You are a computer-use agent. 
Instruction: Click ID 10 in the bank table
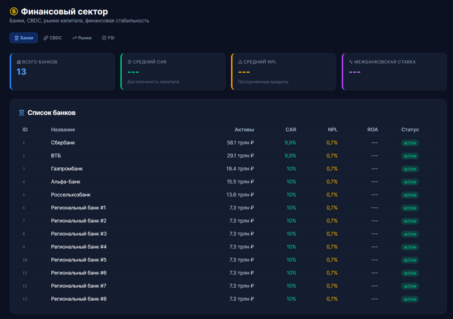click(x=25, y=260)
